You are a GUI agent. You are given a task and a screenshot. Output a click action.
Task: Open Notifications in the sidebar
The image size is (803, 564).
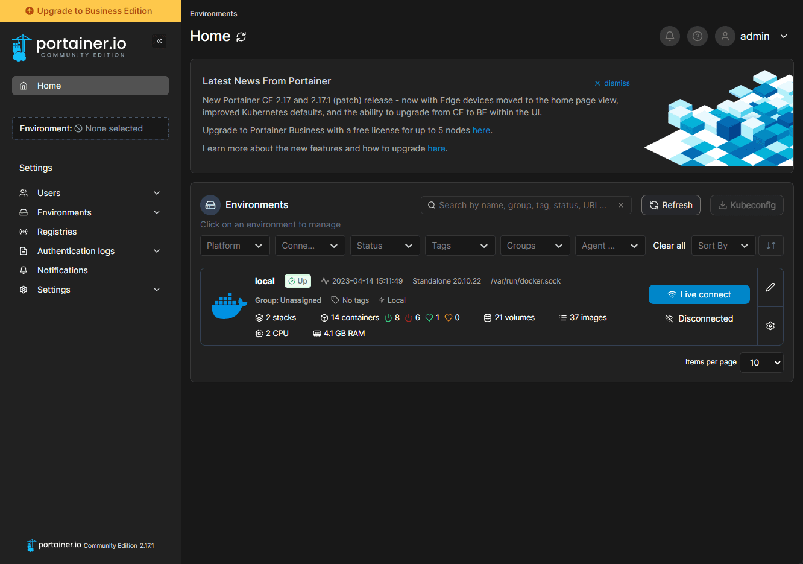90,270
